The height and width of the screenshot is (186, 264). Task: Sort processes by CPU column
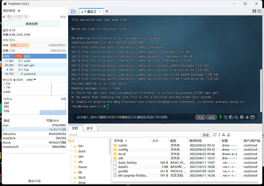(19, 56)
